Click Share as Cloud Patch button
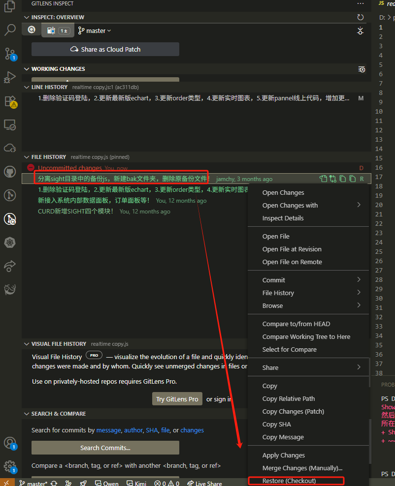Screen dimensions: 395x486 coord(105,49)
